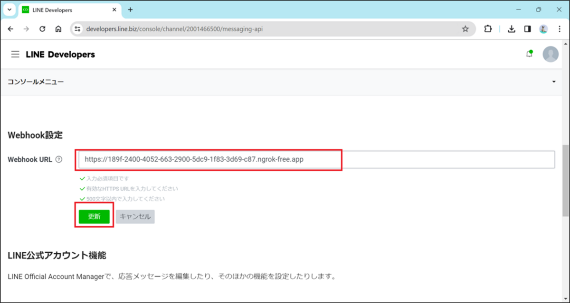The width and height of the screenshot is (570, 303).
Task: Go to home page via house icon
Action: tap(58, 29)
